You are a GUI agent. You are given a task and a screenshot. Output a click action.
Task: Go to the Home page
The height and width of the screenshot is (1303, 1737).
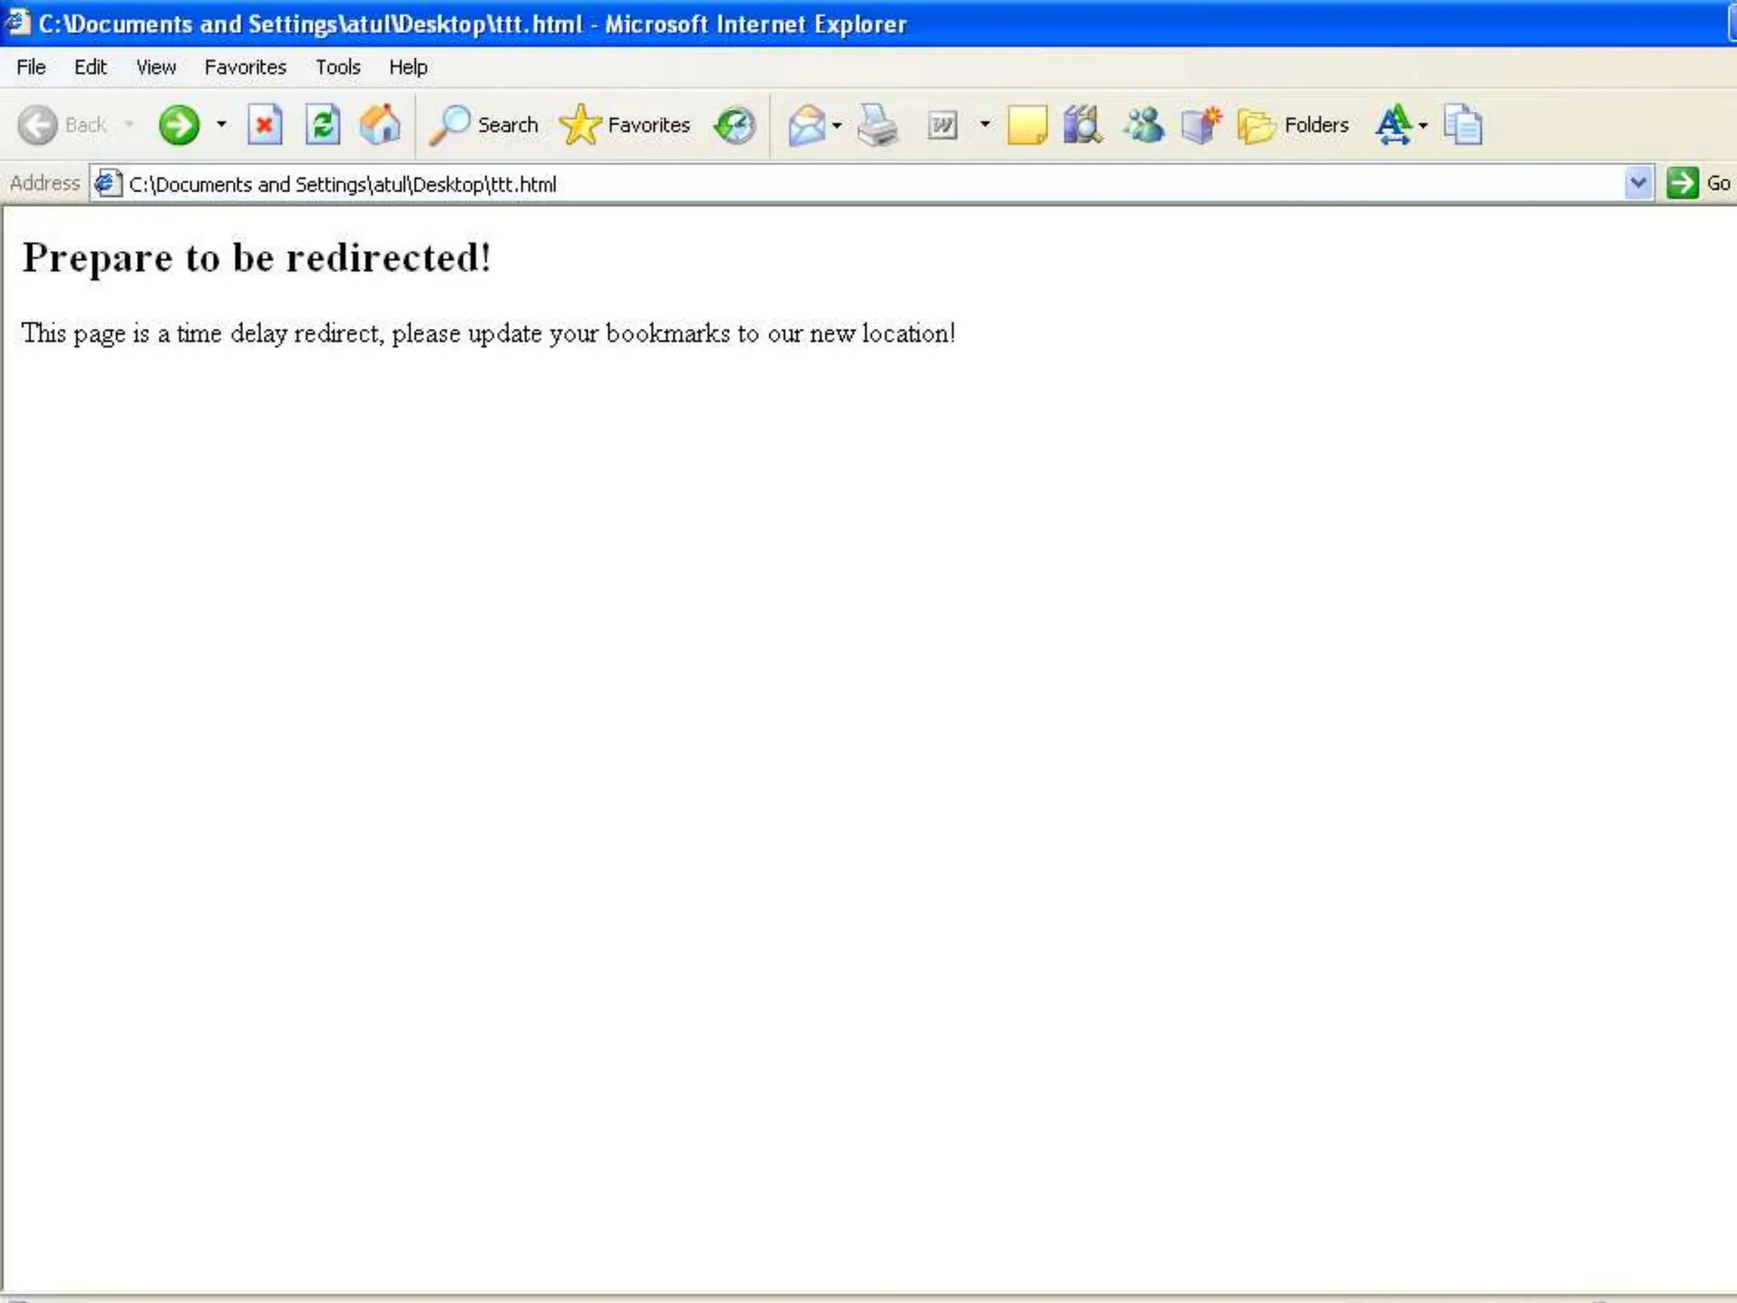(379, 126)
